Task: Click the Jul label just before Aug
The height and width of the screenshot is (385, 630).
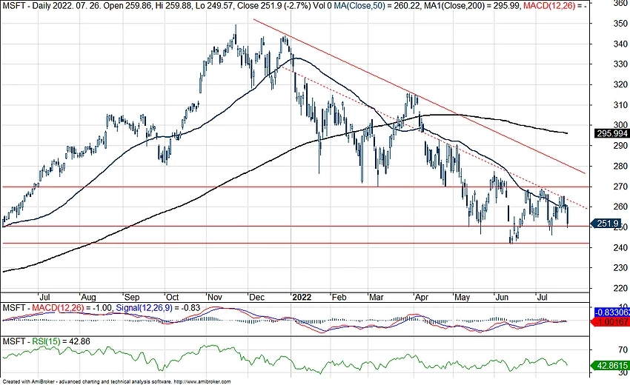Action: (x=44, y=297)
